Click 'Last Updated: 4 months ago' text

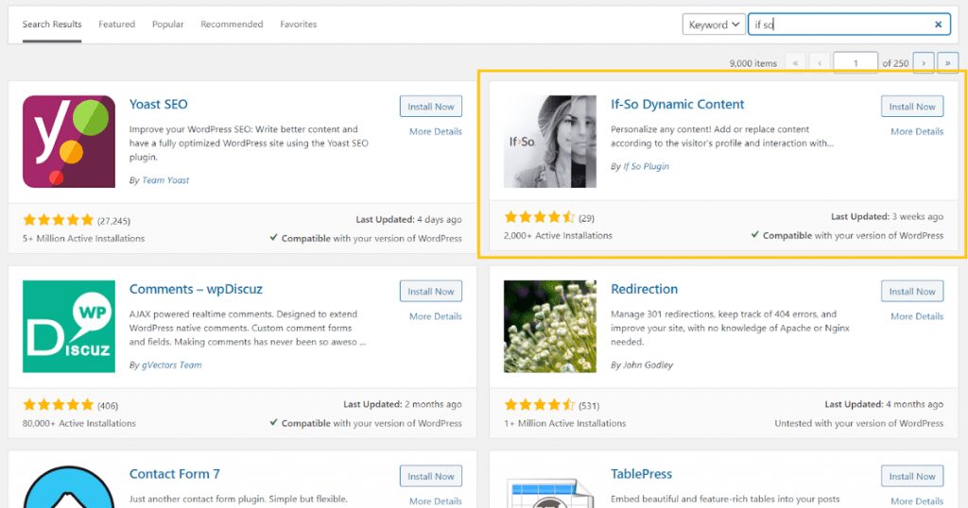(884, 404)
